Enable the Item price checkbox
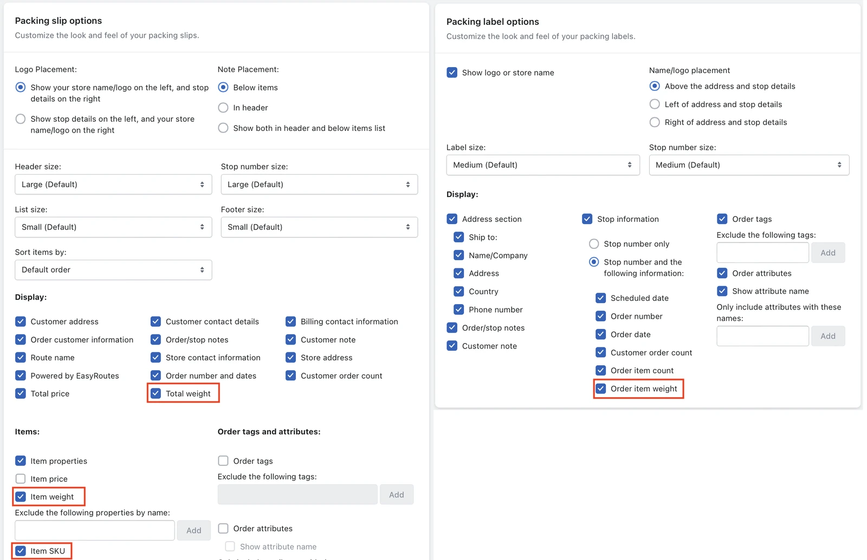 [x=21, y=479]
